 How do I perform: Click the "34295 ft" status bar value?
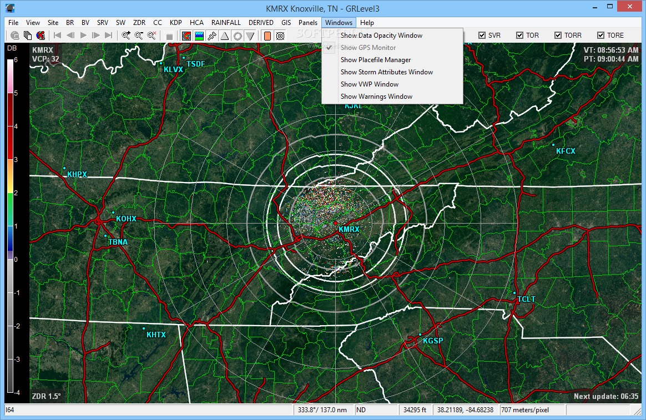tap(415, 410)
